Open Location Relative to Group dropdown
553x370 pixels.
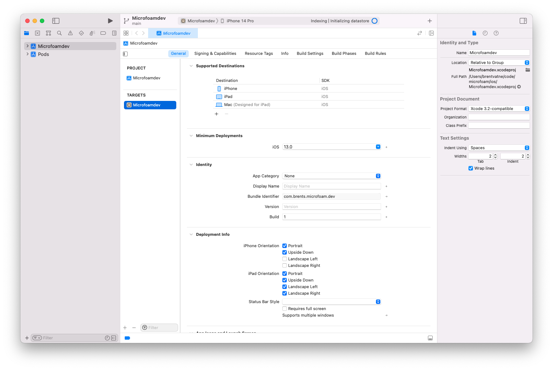click(x=499, y=63)
